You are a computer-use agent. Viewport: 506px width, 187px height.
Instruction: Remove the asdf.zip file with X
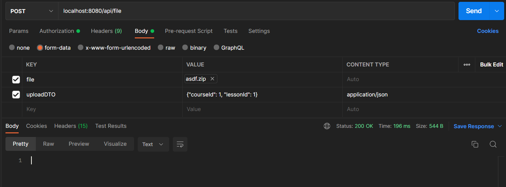point(212,79)
